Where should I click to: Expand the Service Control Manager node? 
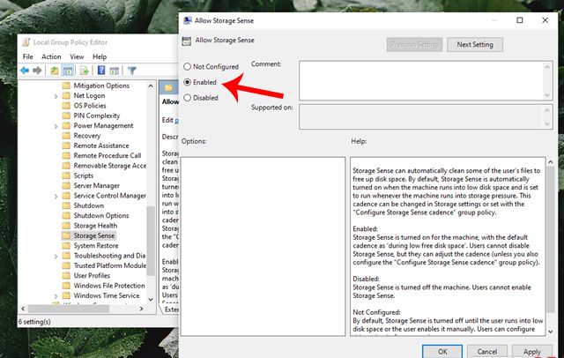coord(56,196)
